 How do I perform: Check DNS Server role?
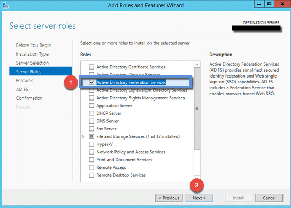point(91,121)
